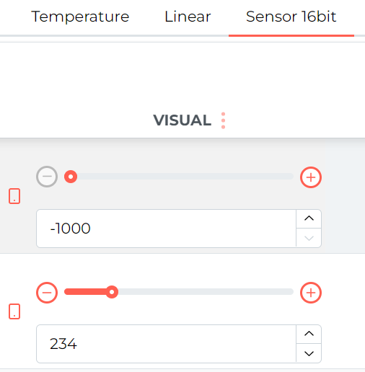This screenshot has height=372, width=365.
Task: Click the grey track of the 234 slider
Action: pos(206,292)
